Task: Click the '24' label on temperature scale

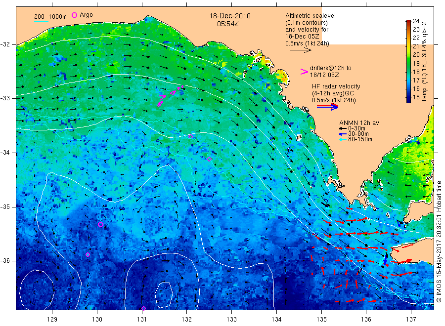Action: click(x=416, y=21)
